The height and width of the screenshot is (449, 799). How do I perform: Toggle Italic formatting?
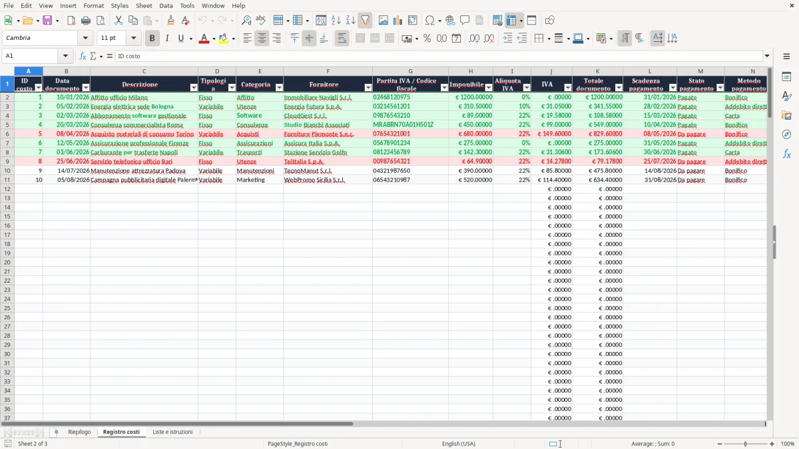pyautogui.click(x=166, y=39)
